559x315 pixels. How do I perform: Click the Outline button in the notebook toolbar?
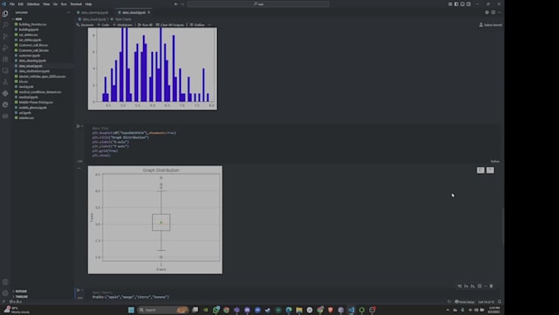pyautogui.click(x=197, y=25)
